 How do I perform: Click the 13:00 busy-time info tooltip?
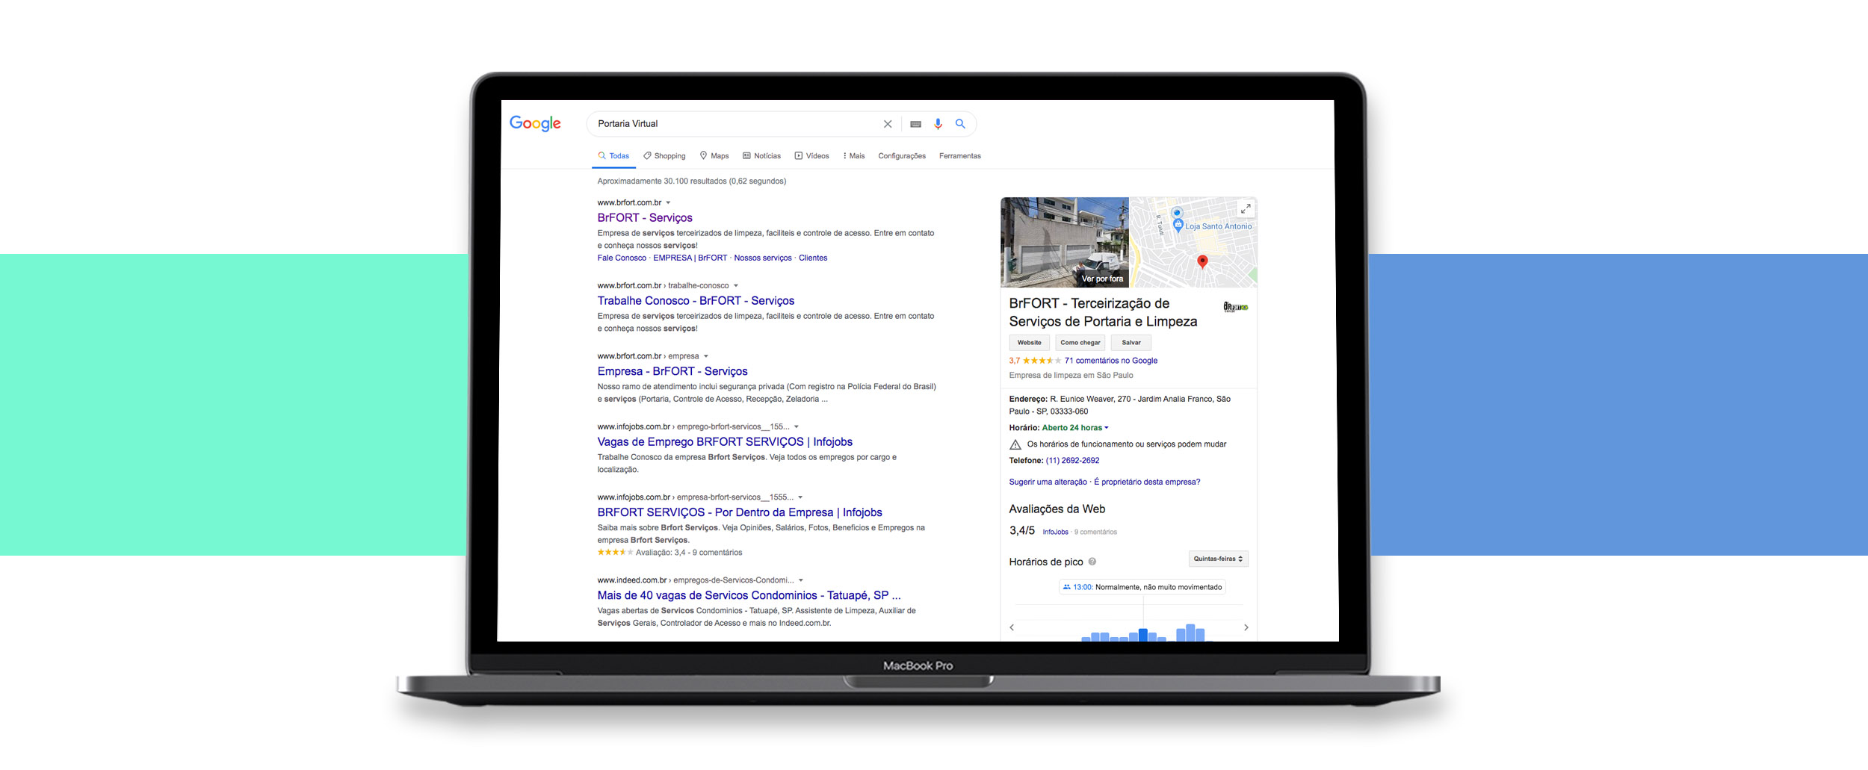[1142, 588]
